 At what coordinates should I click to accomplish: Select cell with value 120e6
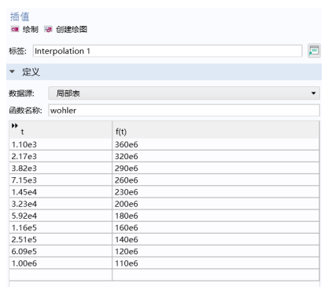pyautogui.click(x=216, y=252)
